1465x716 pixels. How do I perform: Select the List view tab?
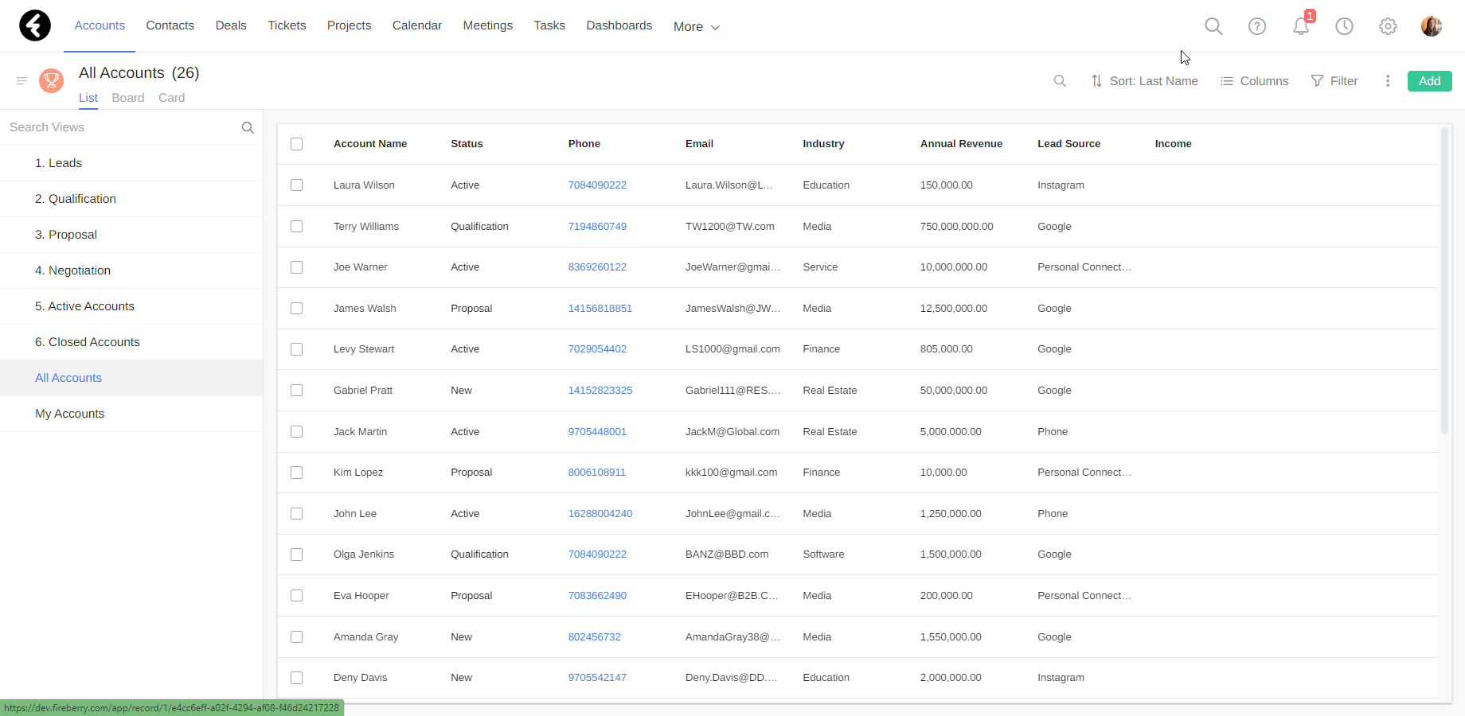coord(88,98)
